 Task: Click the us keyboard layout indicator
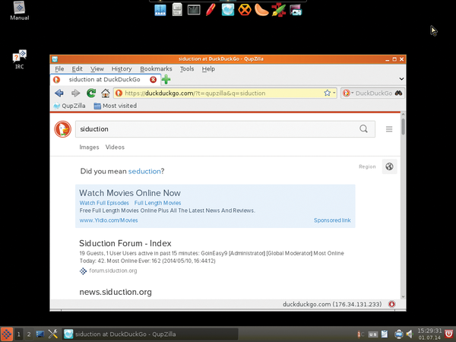(373, 334)
